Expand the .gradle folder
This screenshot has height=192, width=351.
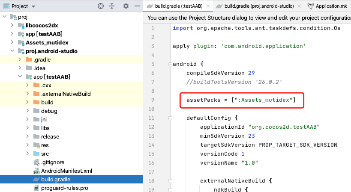[20, 59]
